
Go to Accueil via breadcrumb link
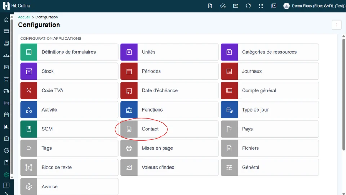pyautogui.click(x=24, y=17)
